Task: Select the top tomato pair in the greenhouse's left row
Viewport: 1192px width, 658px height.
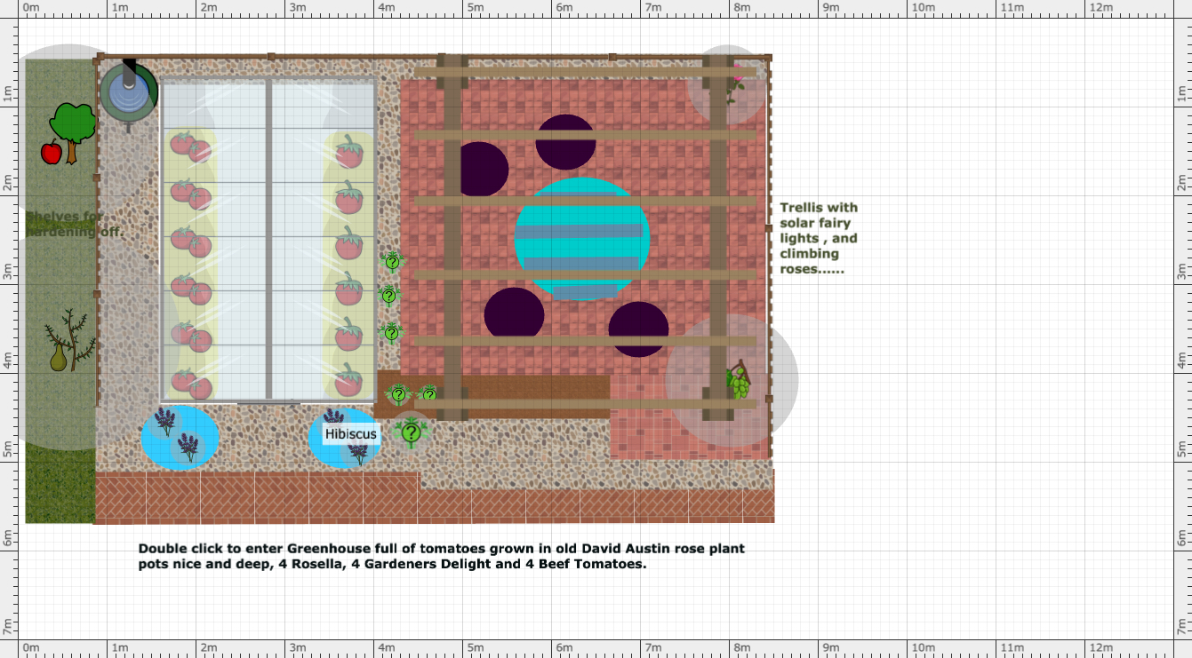Action: 190,147
